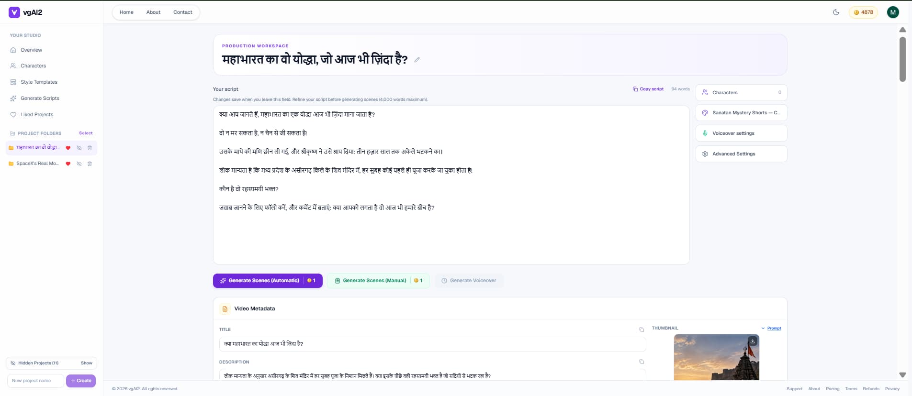Click Generate Scenes (Automatic)
Screen dimensions: 912x396
click(268, 281)
